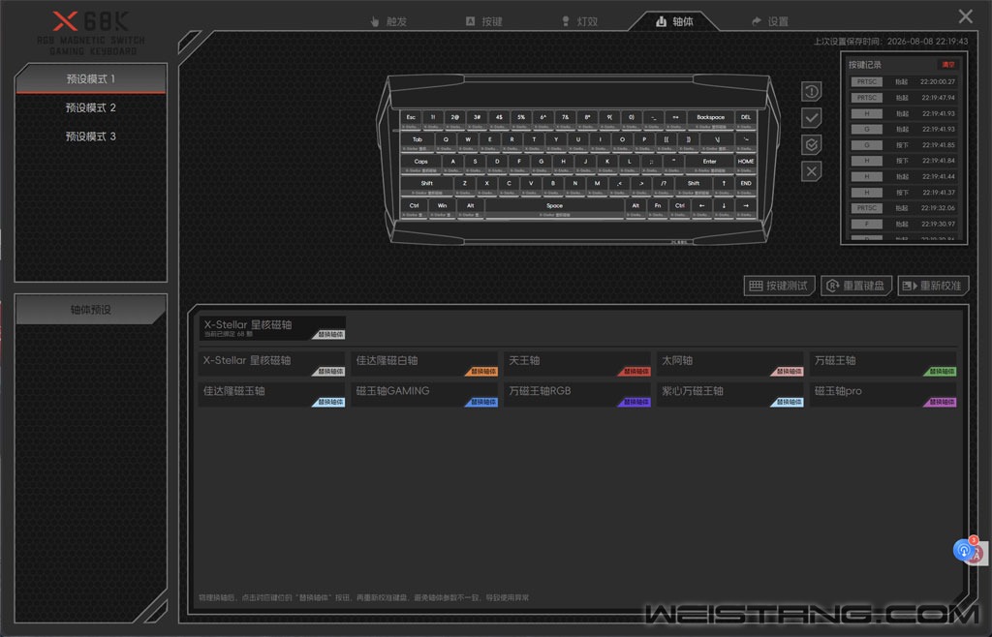Click the Q key on keyboard diagram
Image resolution: width=992 pixels, height=637 pixels.
pos(446,141)
